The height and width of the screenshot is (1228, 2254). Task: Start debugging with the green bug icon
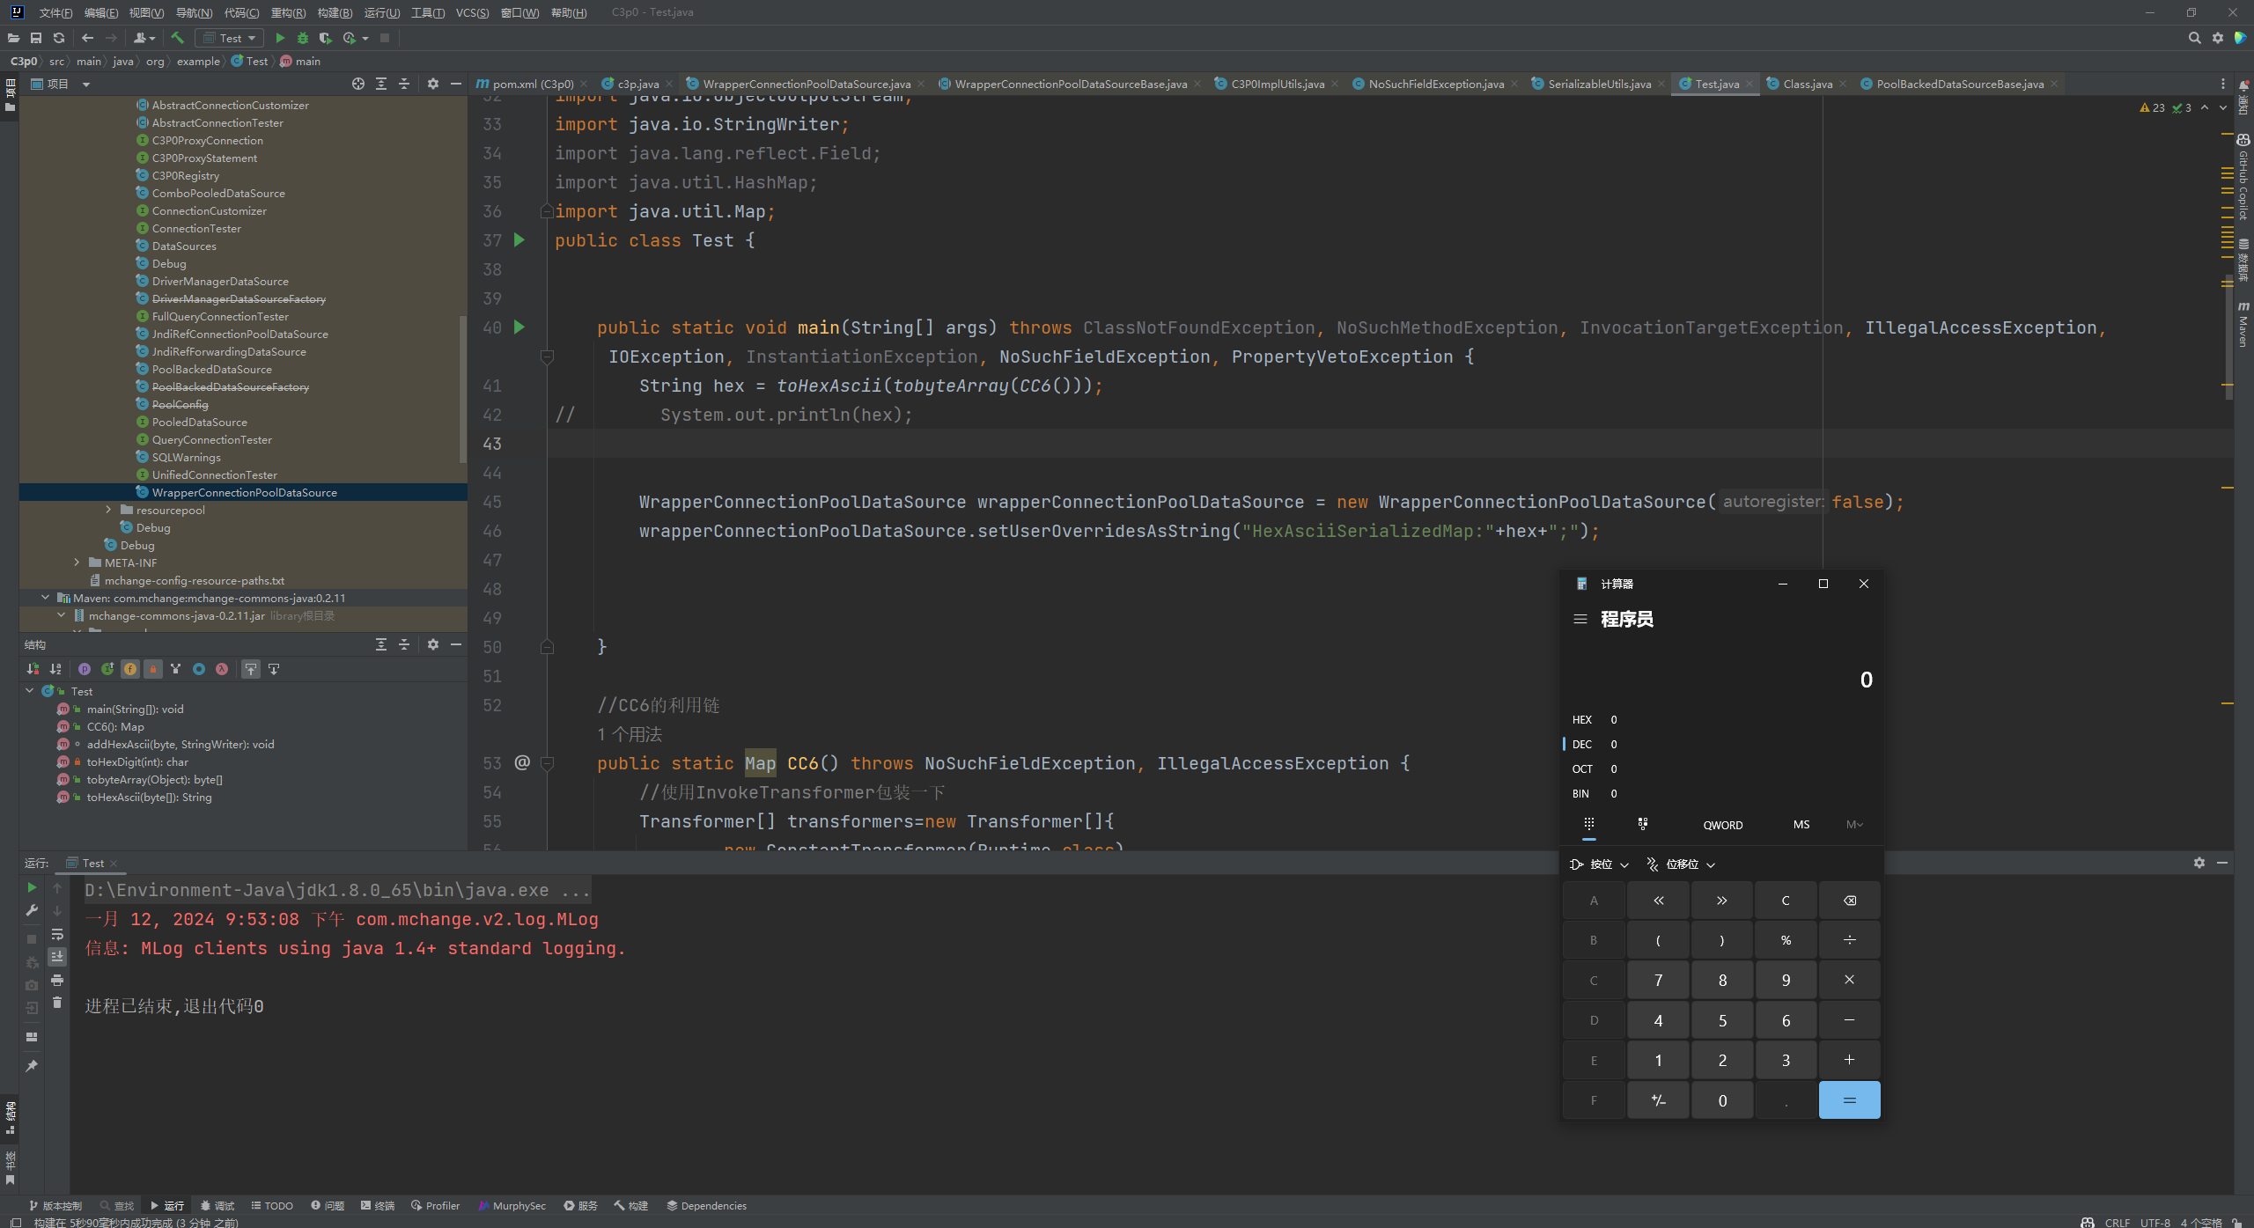click(x=303, y=38)
